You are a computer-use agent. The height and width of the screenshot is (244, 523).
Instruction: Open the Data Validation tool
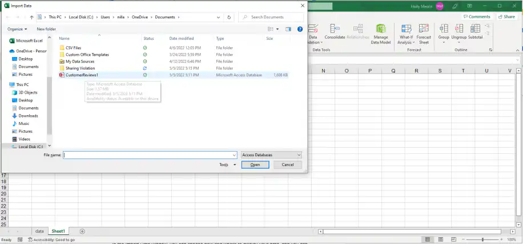(x=313, y=34)
